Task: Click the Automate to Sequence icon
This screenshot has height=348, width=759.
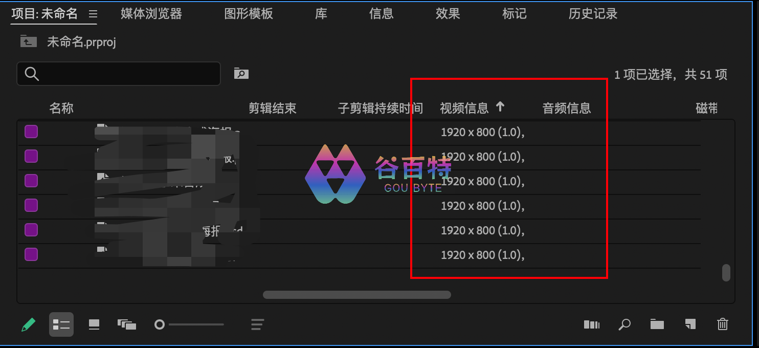Action: (592, 324)
